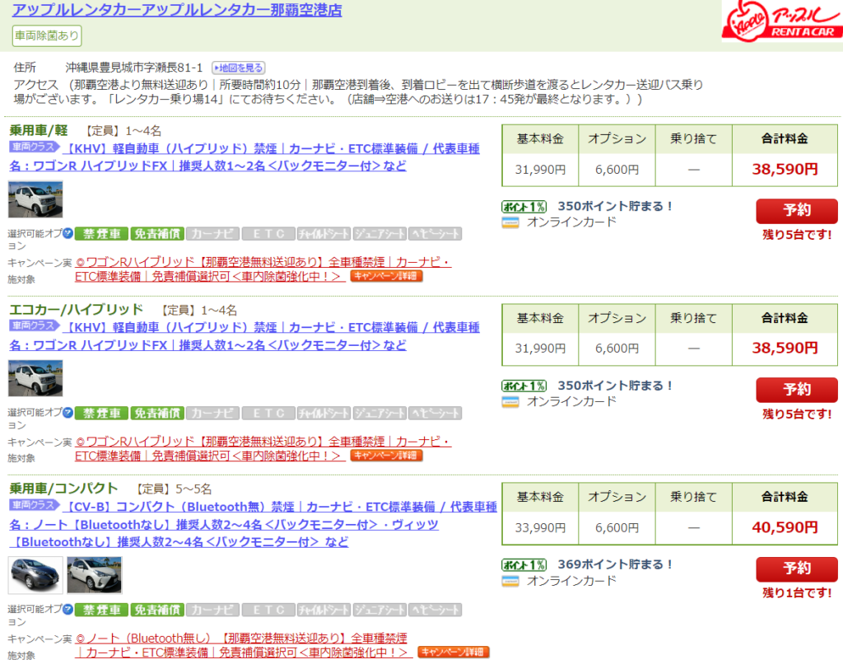
Task: Select 残り1台です! stock notice
Action: (797, 593)
